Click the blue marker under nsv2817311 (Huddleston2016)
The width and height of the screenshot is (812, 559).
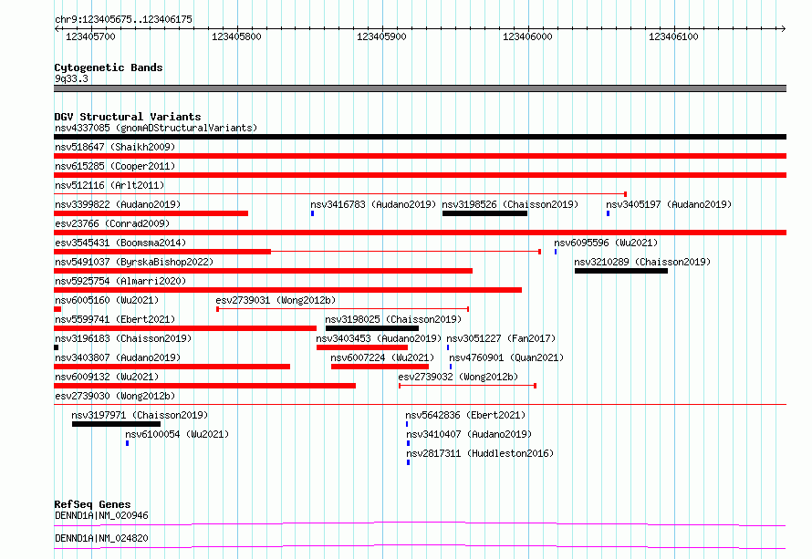coord(408,462)
